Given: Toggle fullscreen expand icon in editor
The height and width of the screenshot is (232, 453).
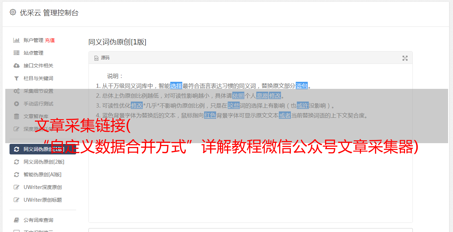Looking at the screenshot, I should (x=405, y=58).
